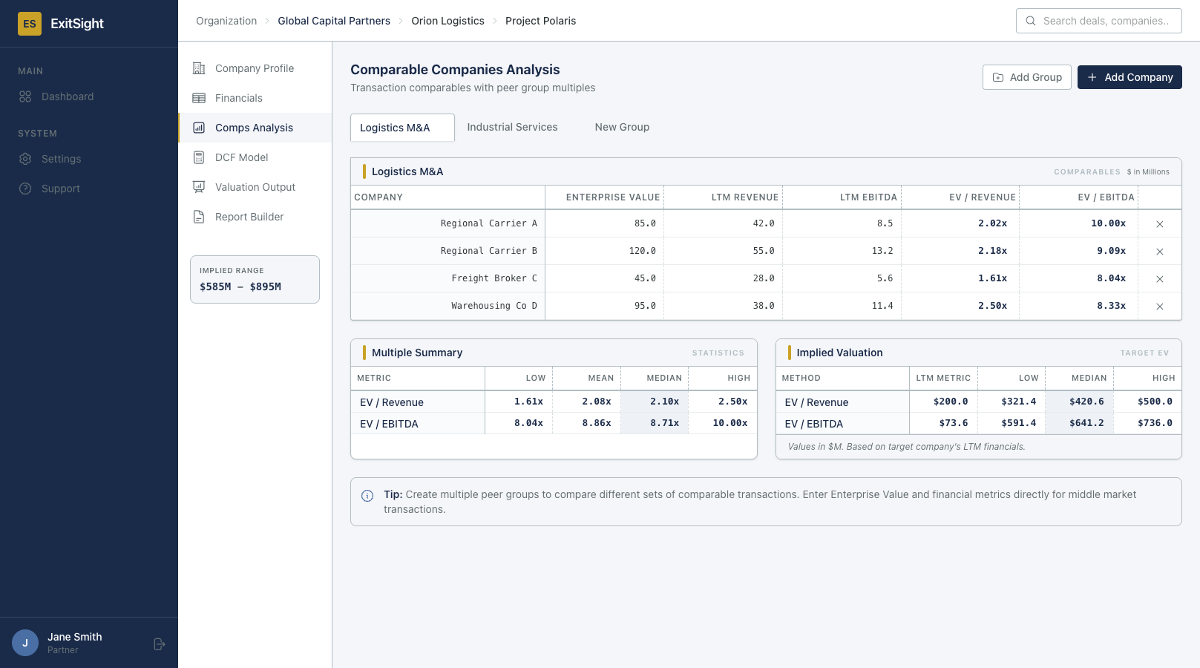Remove Regional Carrier A from the comparables
Screen dimensions: 1200x668
1159,223
